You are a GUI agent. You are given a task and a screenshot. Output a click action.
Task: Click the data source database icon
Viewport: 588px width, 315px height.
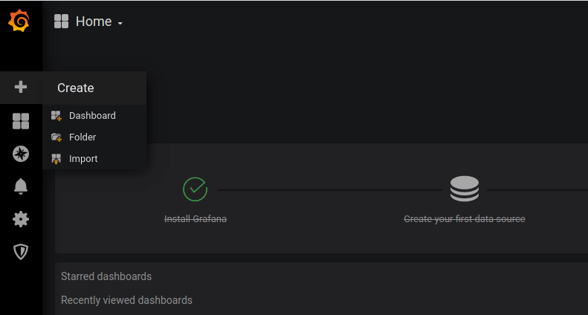click(x=465, y=189)
